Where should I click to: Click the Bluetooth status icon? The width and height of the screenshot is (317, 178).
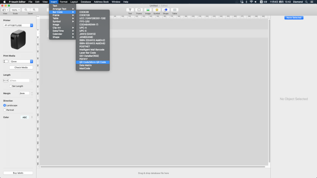[247, 2]
